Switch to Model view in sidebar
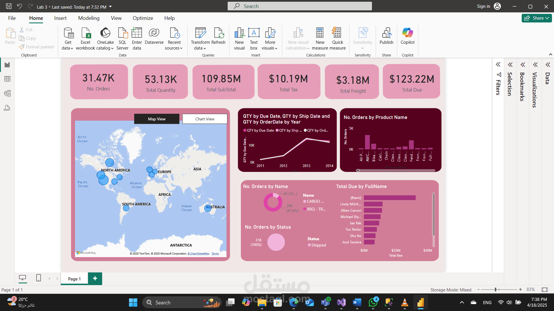This screenshot has width=554, height=311. pos(7,93)
